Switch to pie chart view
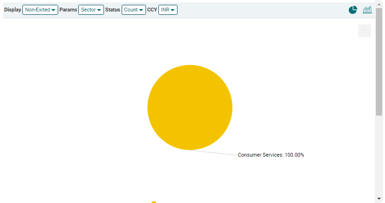Screen dimensions: 385x203 [353, 10]
